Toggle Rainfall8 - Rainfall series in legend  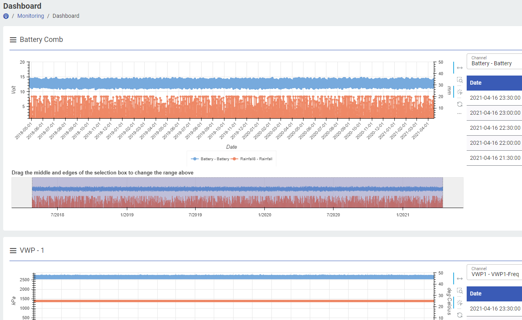[x=252, y=159]
